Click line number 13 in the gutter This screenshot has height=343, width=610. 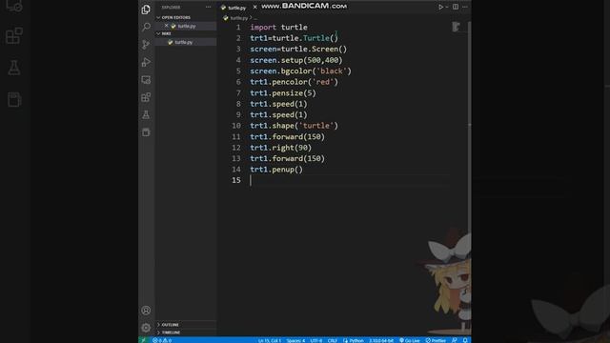coord(236,159)
